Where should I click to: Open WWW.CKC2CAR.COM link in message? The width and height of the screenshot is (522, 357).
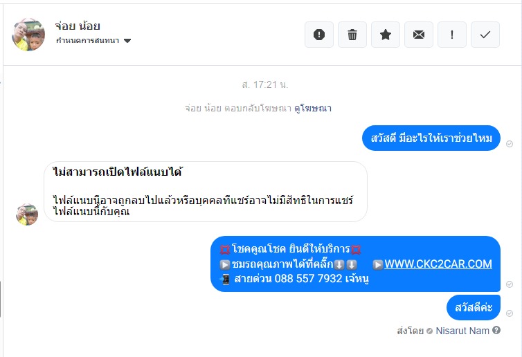coord(438,264)
